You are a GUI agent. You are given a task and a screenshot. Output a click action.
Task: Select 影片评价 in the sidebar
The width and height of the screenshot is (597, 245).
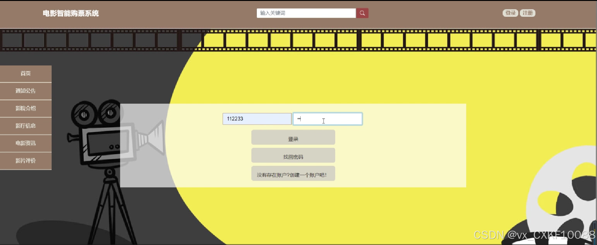[26, 161]
